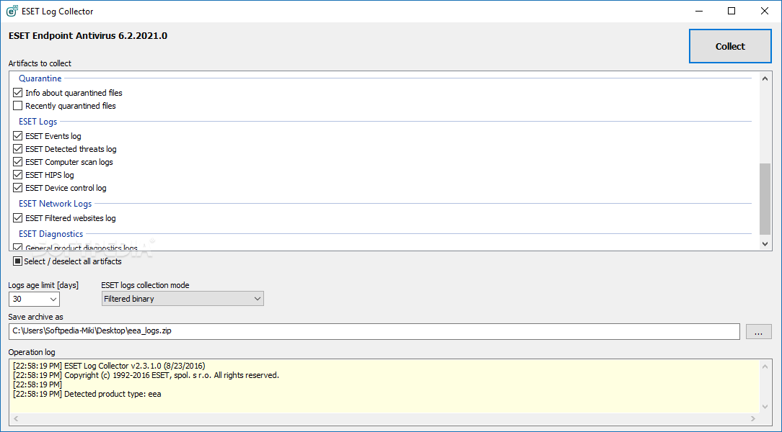Click ESET Endpoint Antivirus 6.2.2021.0 title
Image resolution: width=782 pixels, height=432 pixels.
(x=88, y=36)
